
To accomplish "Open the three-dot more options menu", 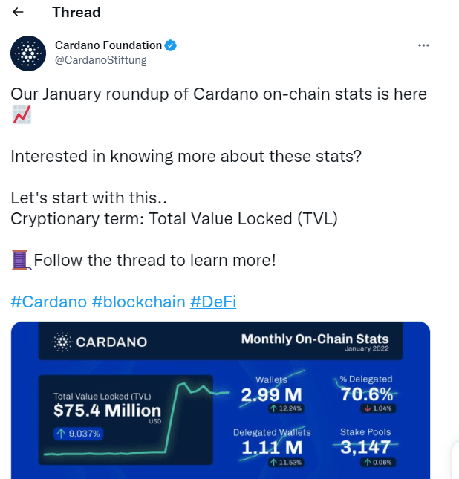I will pos(423,45).
